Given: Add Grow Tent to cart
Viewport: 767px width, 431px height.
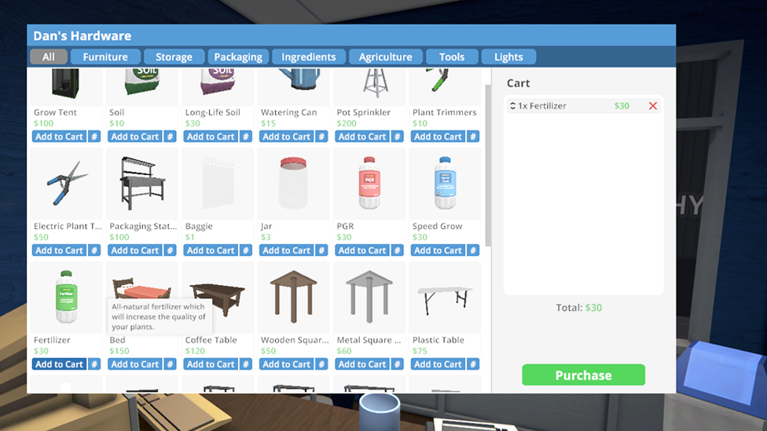Looking at the screenshot, I should pos(59,137).
